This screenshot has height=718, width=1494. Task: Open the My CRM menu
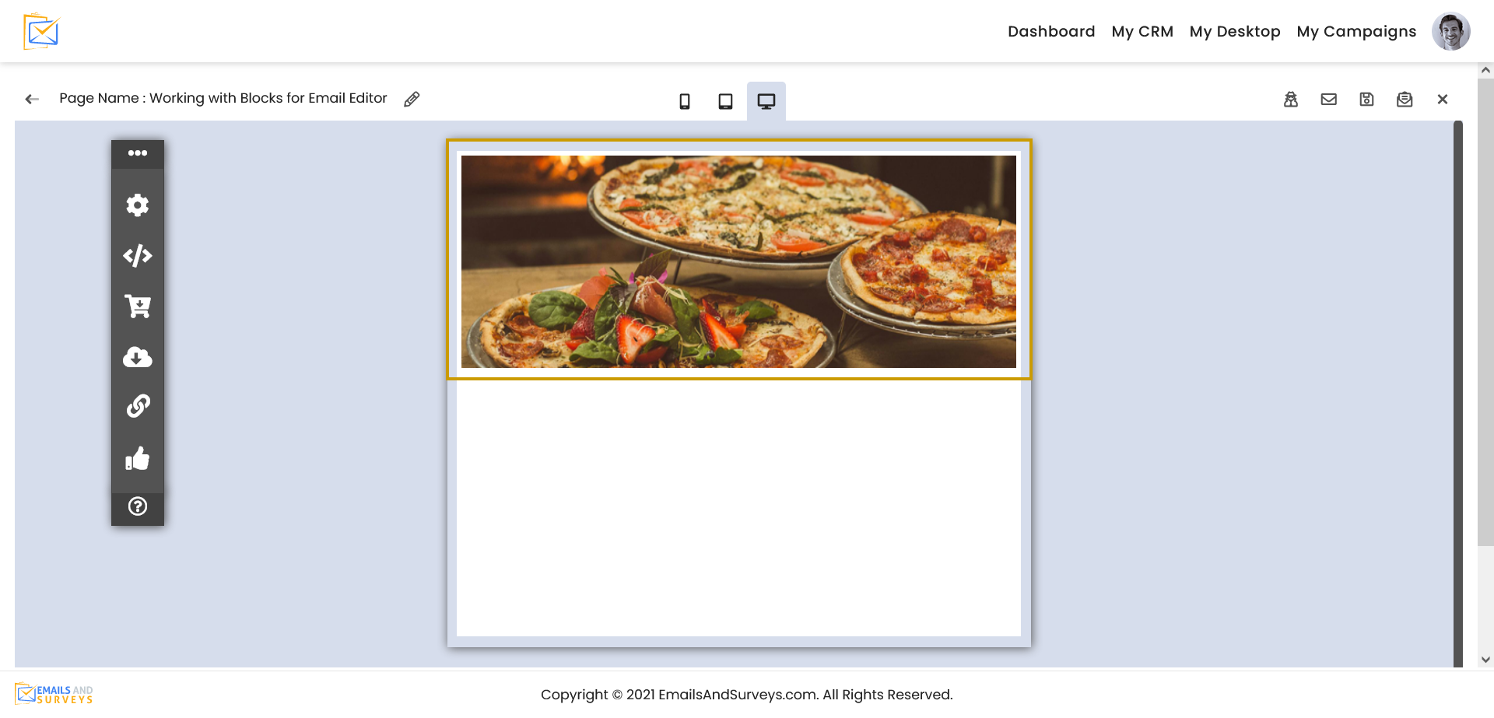pyautogui.click(x=1142, y=31)
